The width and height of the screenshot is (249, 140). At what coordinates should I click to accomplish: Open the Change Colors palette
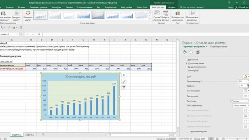(x=28, y=16)
